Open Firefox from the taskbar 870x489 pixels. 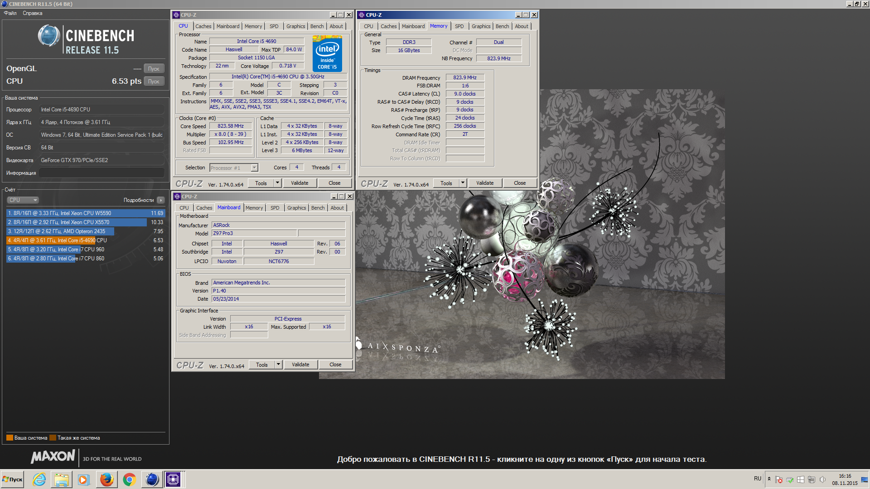click(106, 479)
